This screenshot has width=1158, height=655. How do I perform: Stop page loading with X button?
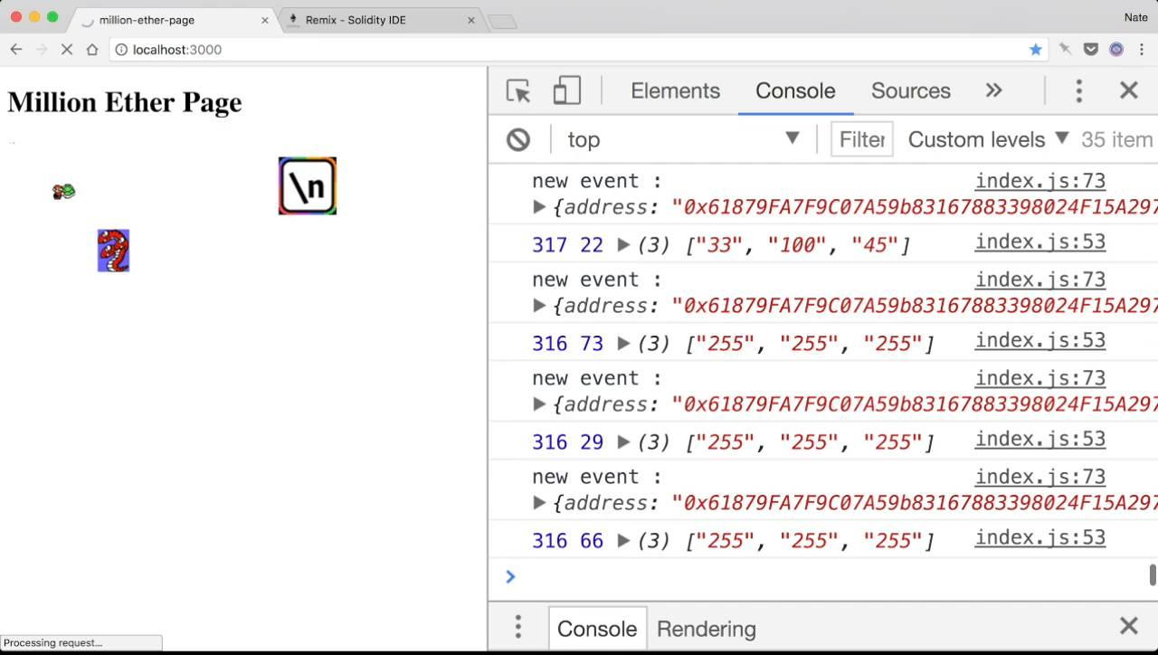[67, 50]
